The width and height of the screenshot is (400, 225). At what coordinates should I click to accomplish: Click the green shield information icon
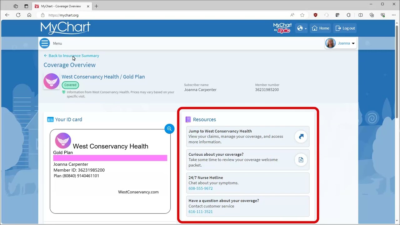pyautogui.click(x=64, y=92)
